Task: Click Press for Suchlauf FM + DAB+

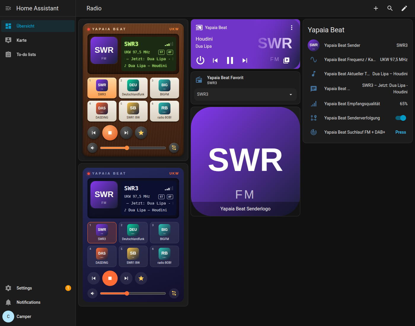Action: coord(401,132)
